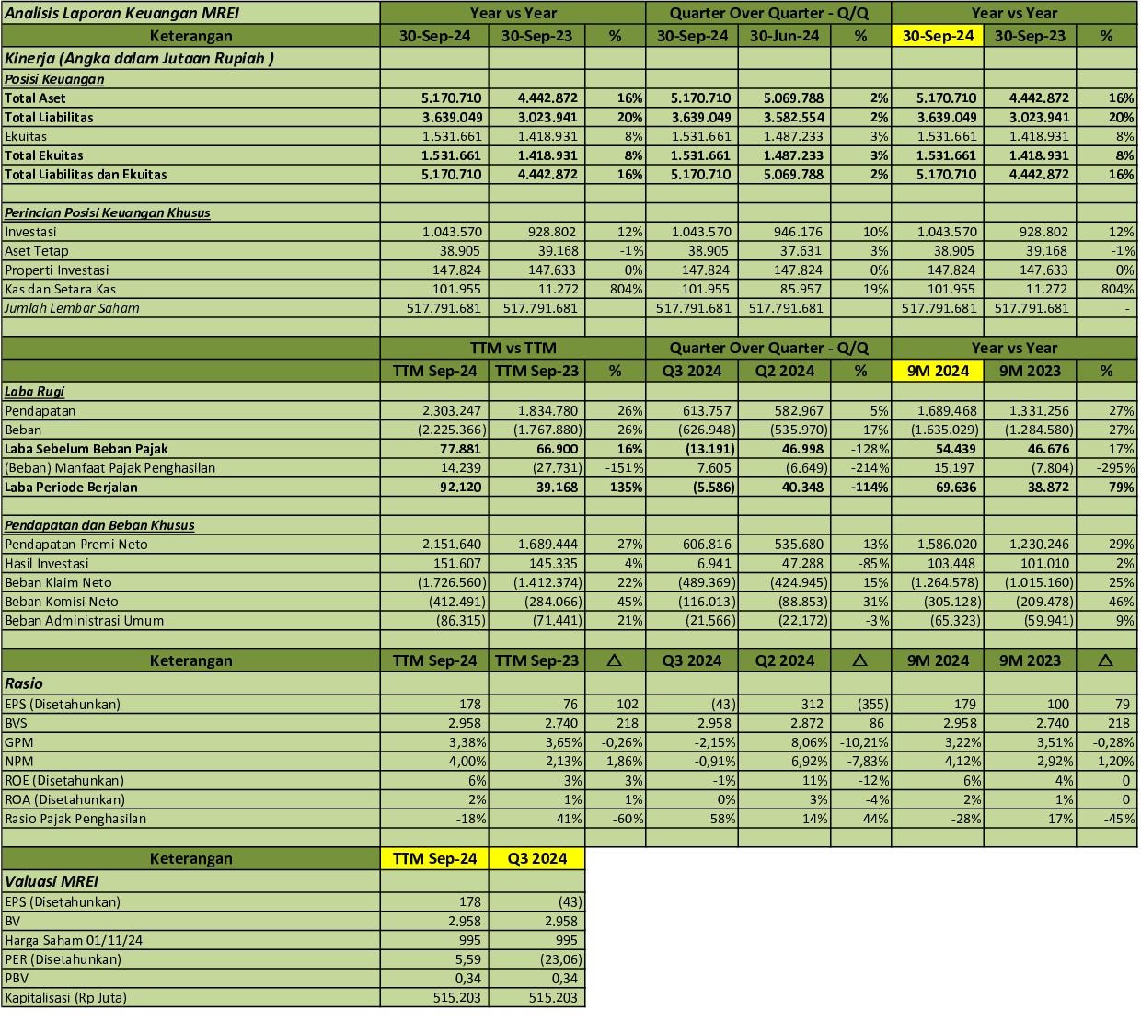This screenshot has width=1141, height=1033.
Task: Click EPS delta value (355)
Action: [872, 704]
